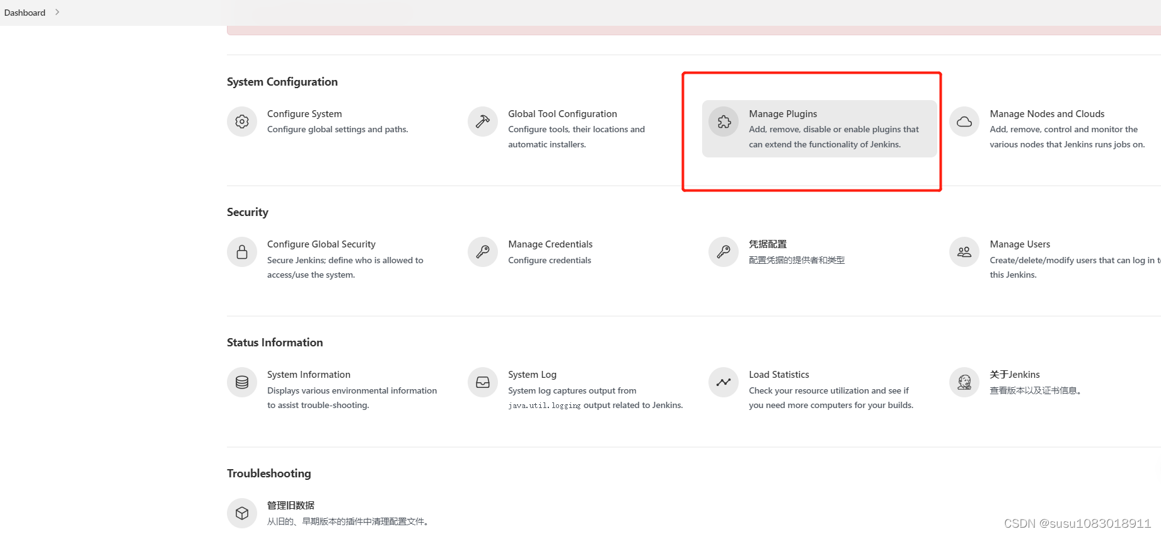Open Manage Credentials title link
1161x534 pixels.
[550, 244]
